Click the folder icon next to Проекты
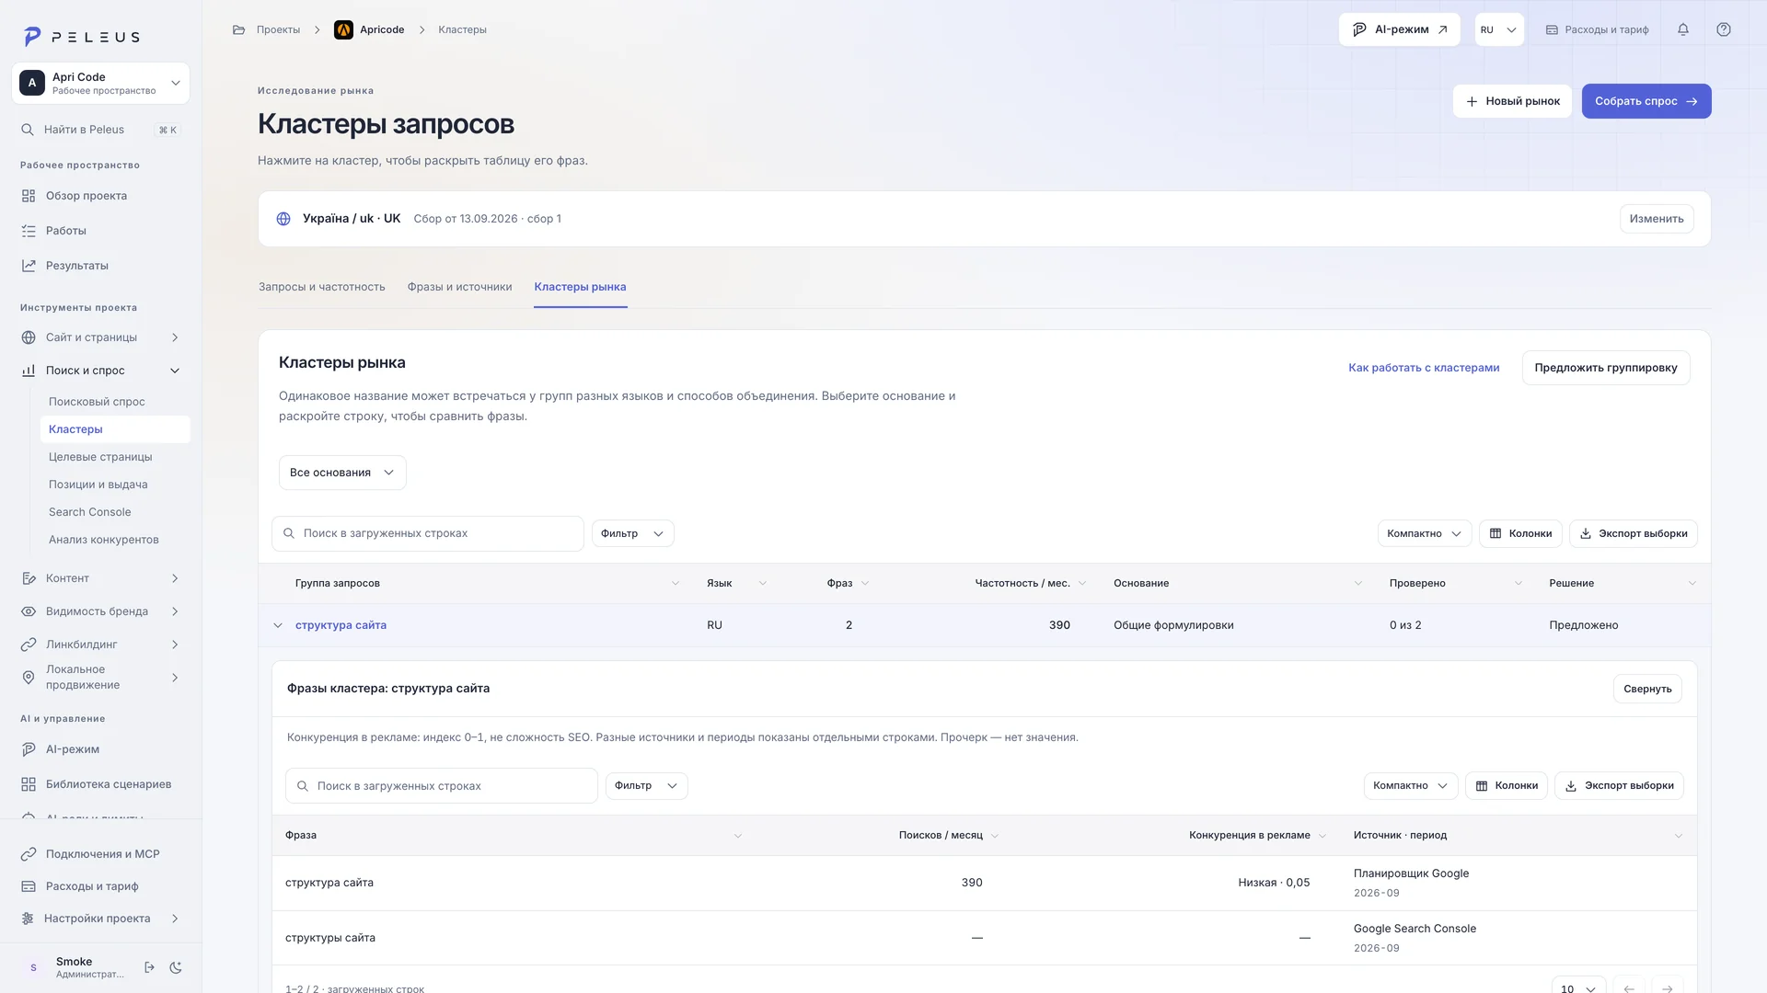The image size is (1767, 993). 239,29
